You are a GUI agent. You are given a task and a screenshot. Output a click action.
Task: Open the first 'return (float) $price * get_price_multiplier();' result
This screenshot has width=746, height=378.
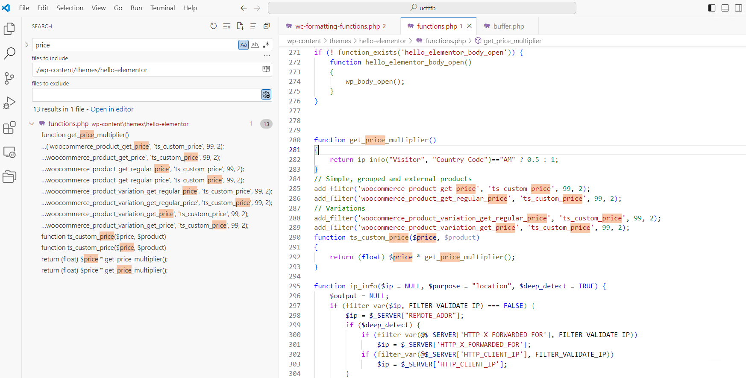coord(105,259)
